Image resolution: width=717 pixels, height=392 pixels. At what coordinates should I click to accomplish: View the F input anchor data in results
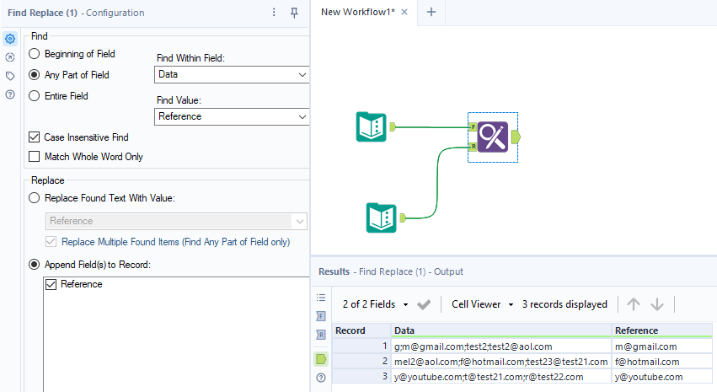tap(321, 316)
